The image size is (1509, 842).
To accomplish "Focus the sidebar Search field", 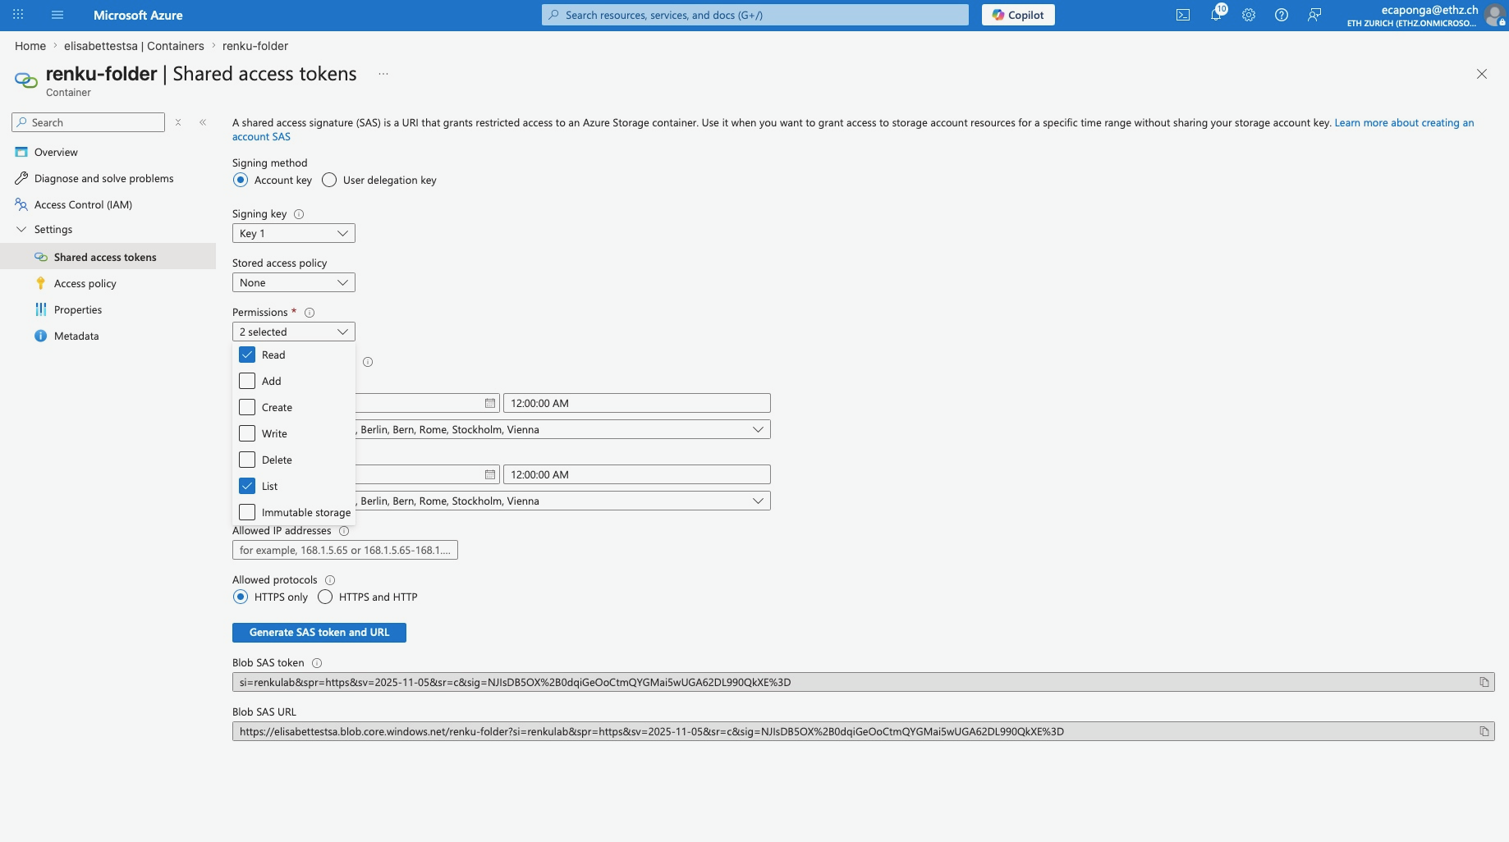I will tap(89, 122).
